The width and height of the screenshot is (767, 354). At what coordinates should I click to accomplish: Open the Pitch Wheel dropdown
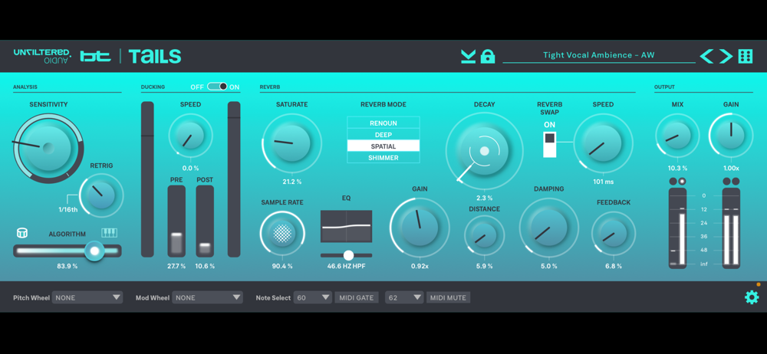click(x=87, y=297)
